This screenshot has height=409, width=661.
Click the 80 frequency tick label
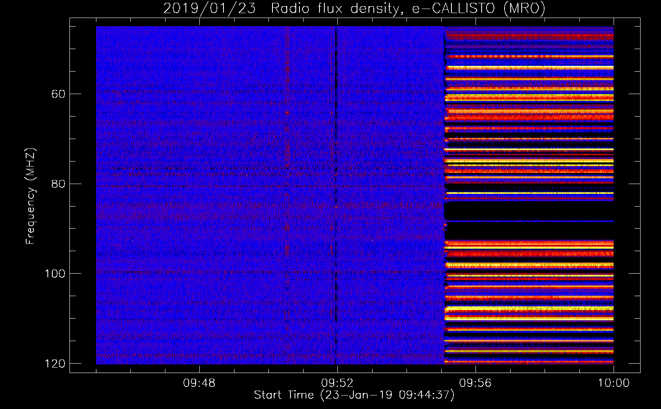click(58, 184)
